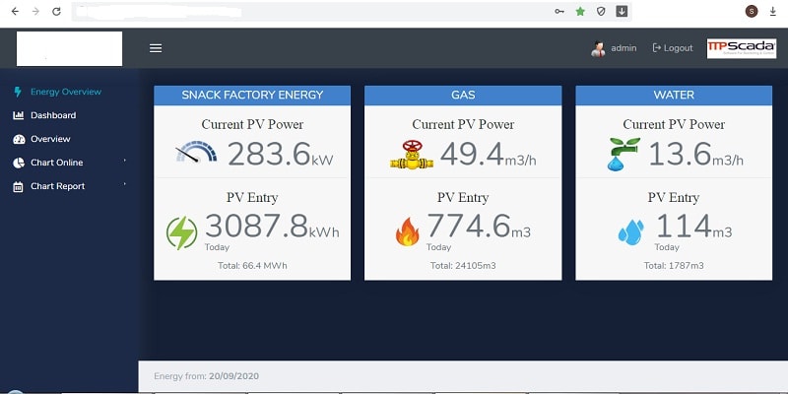Viewport: 788px width, 394px height.
Task: Open Energy Overview in sidebar
Action: pos(65,92)
